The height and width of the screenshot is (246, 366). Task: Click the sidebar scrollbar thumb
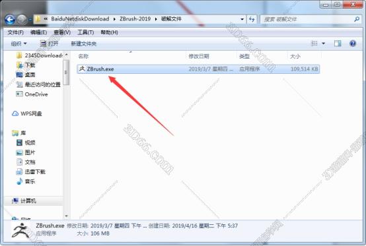click(x=66, y=73)
